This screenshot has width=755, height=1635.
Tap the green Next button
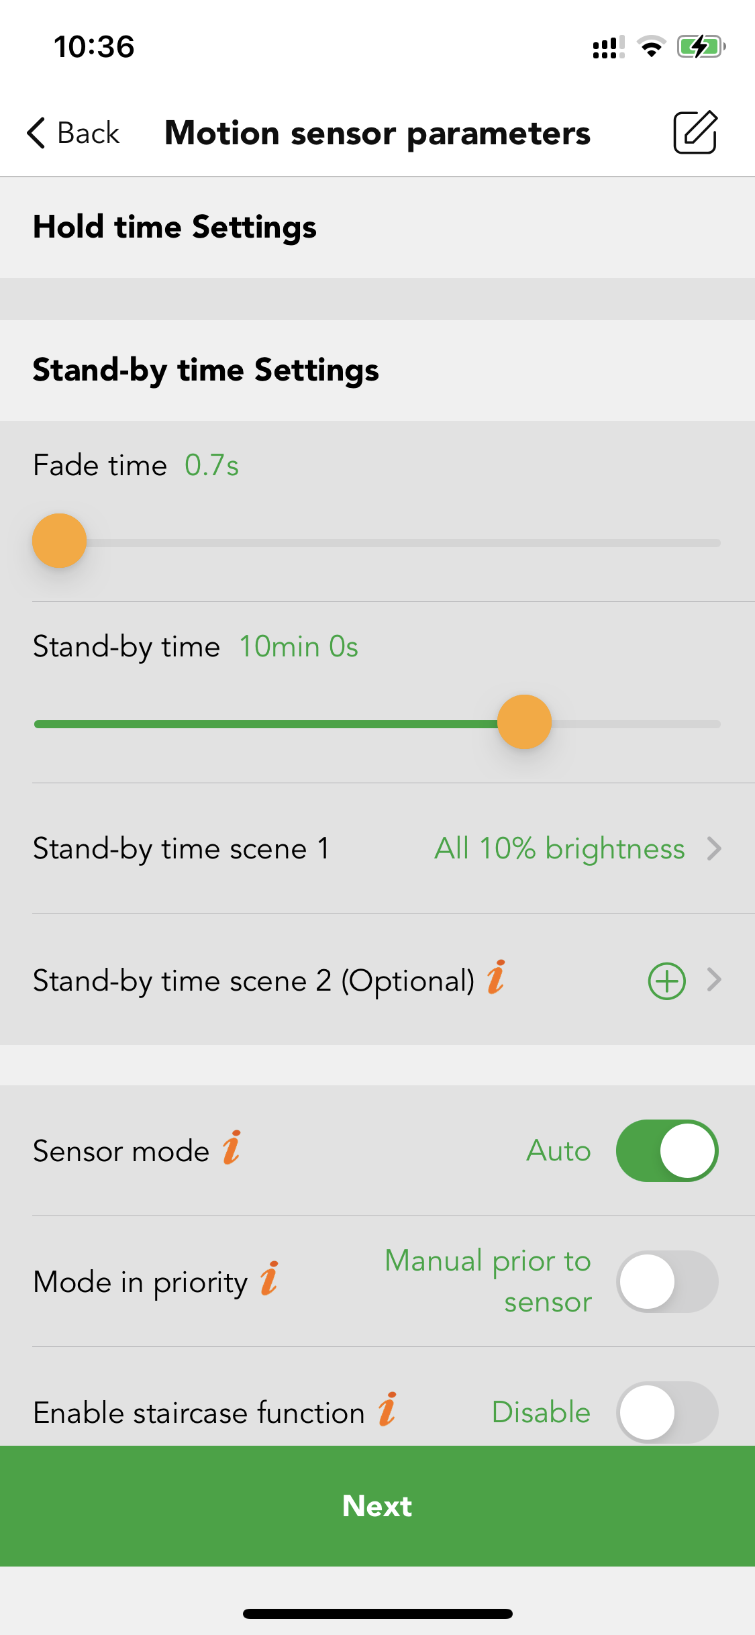tap(377, 1506)
